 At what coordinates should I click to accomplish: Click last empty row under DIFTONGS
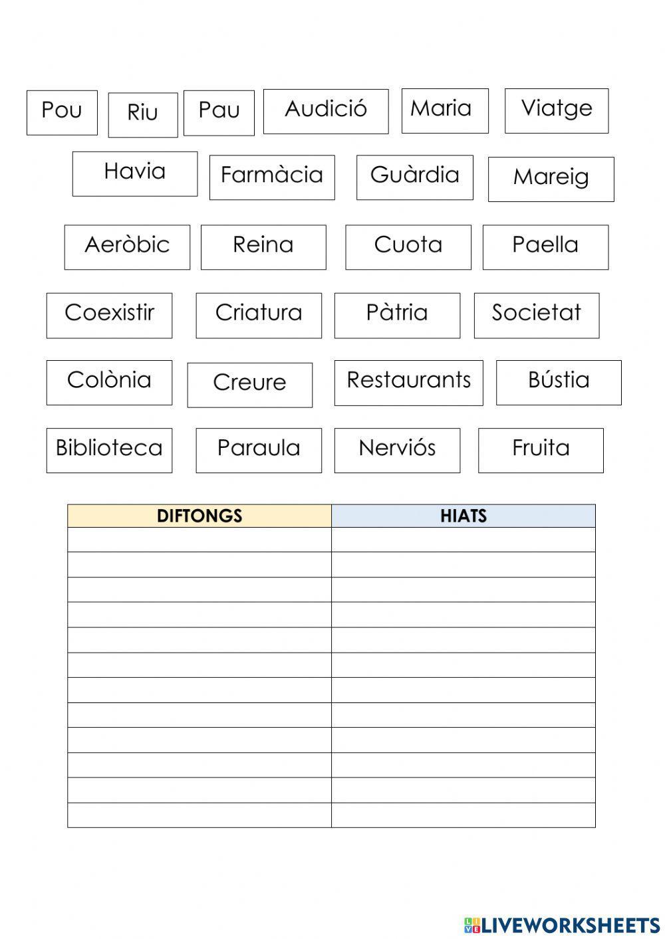[199, 815]
